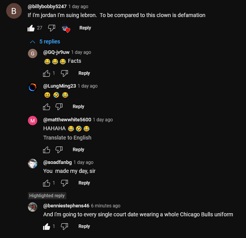The width and height of the screenshot is (246, 238).
Task: Dislike the soadfanbg reply
Action: pos(64,183)
